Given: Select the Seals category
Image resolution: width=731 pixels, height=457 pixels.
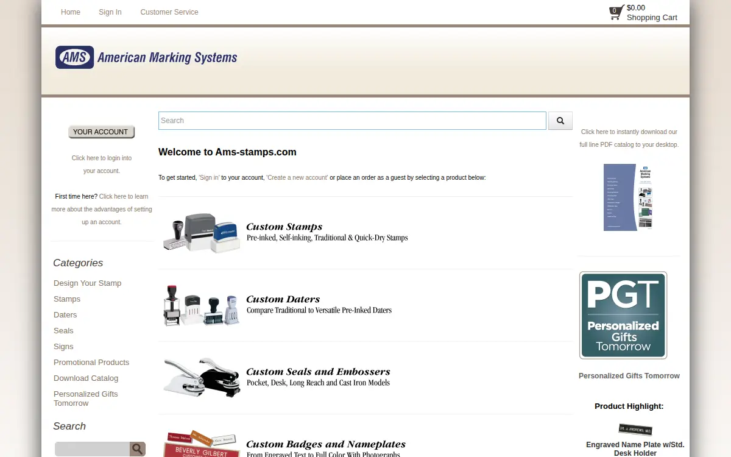Looking at the screenshot, I should [63, 331].
